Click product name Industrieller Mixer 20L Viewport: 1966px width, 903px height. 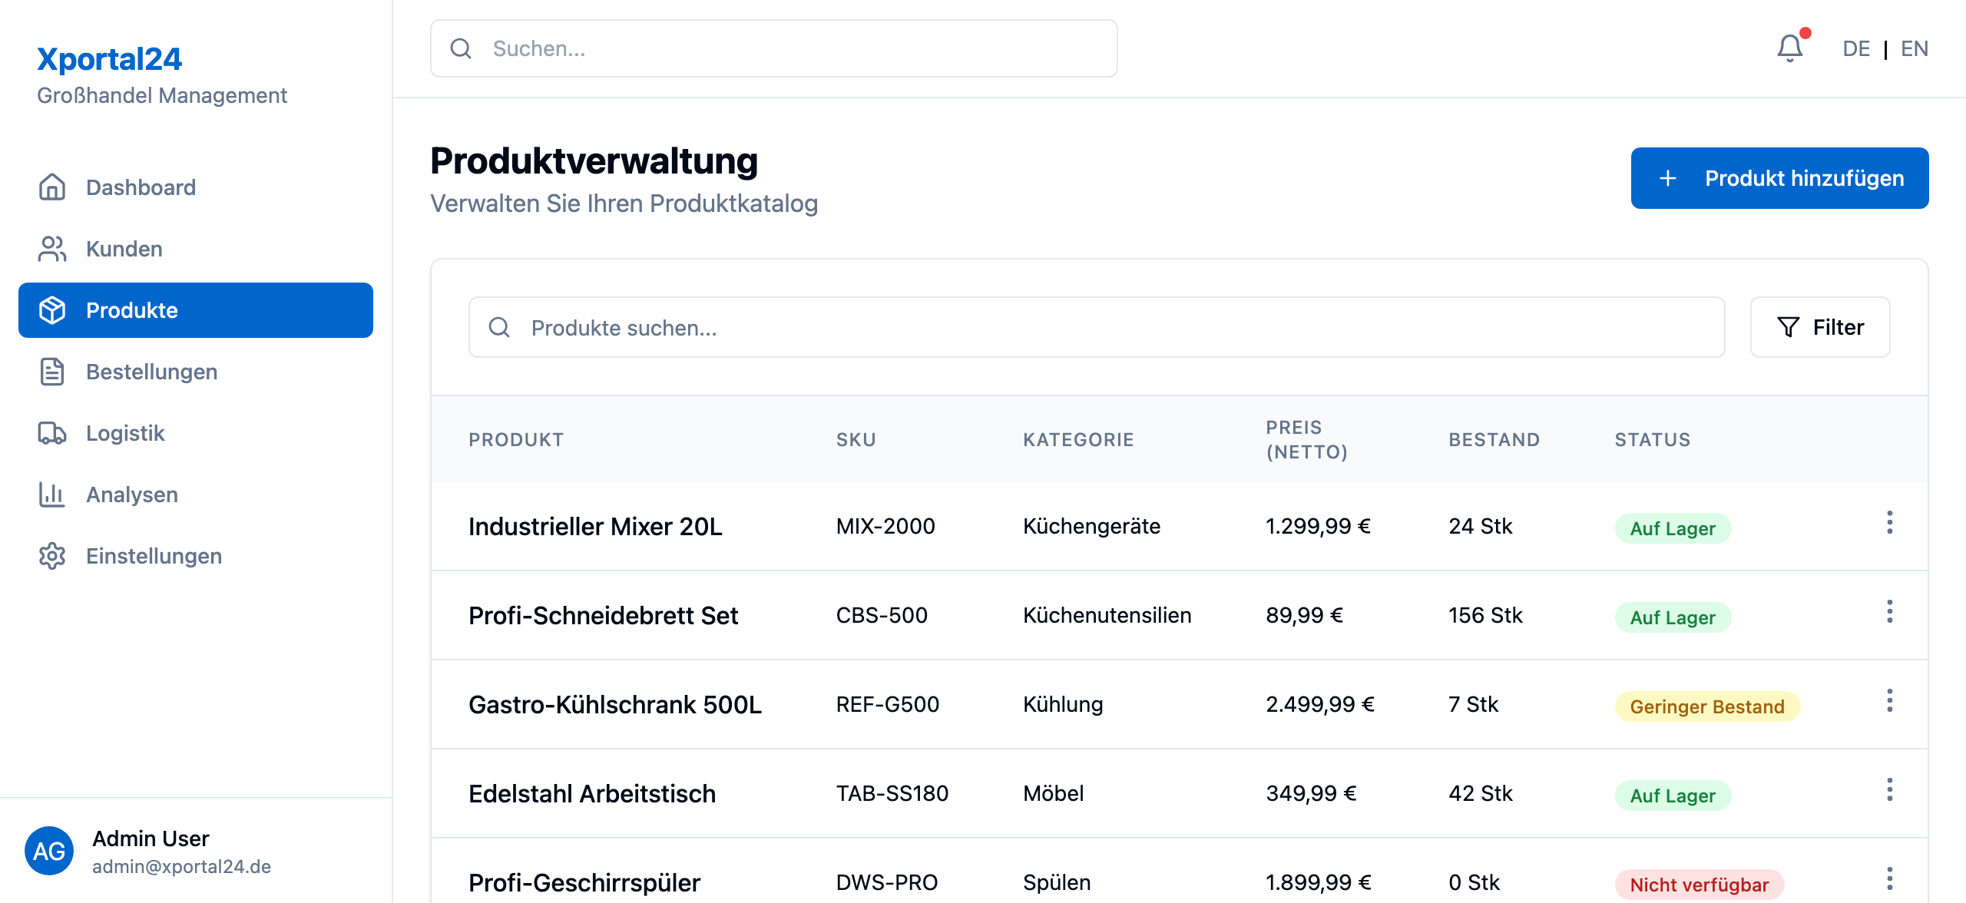click(595, 527)
